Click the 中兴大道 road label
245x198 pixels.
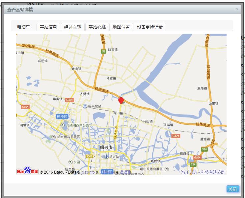coord(116,132)
